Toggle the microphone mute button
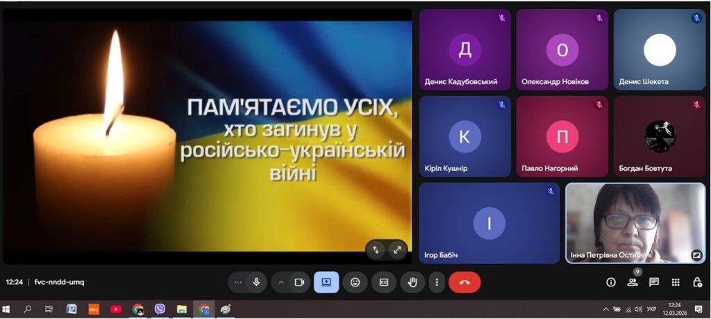The width and height of the screenshot is (711, 319). [256, 282]
